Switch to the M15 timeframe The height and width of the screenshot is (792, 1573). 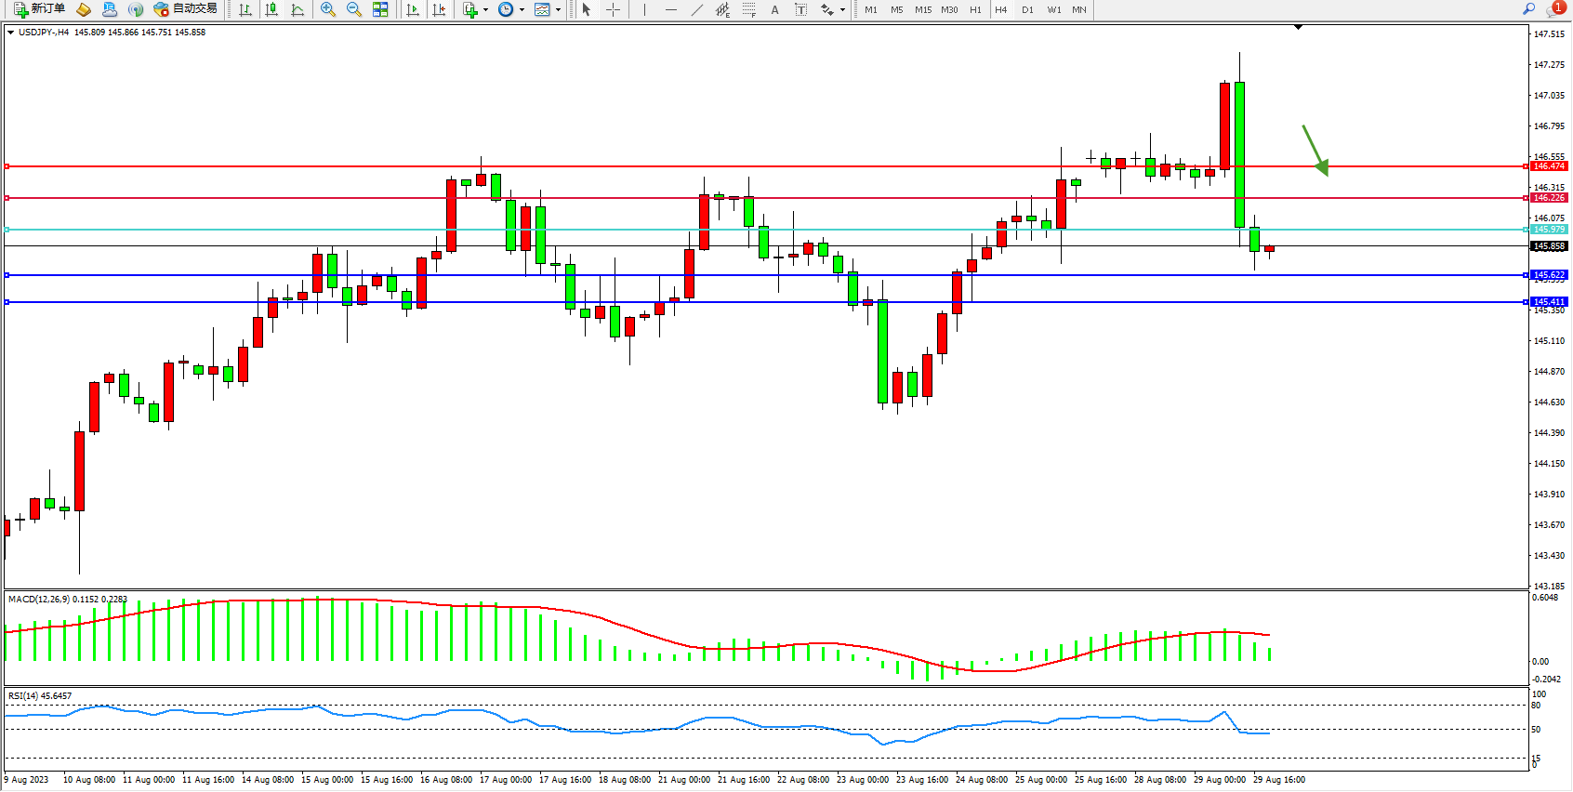pyautogui.click(x=922, y=9)
